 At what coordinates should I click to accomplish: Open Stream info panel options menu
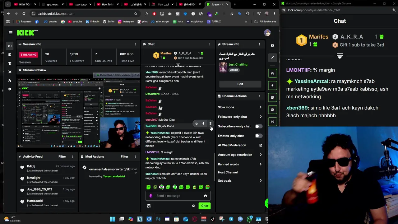click(x=259, y=44)
